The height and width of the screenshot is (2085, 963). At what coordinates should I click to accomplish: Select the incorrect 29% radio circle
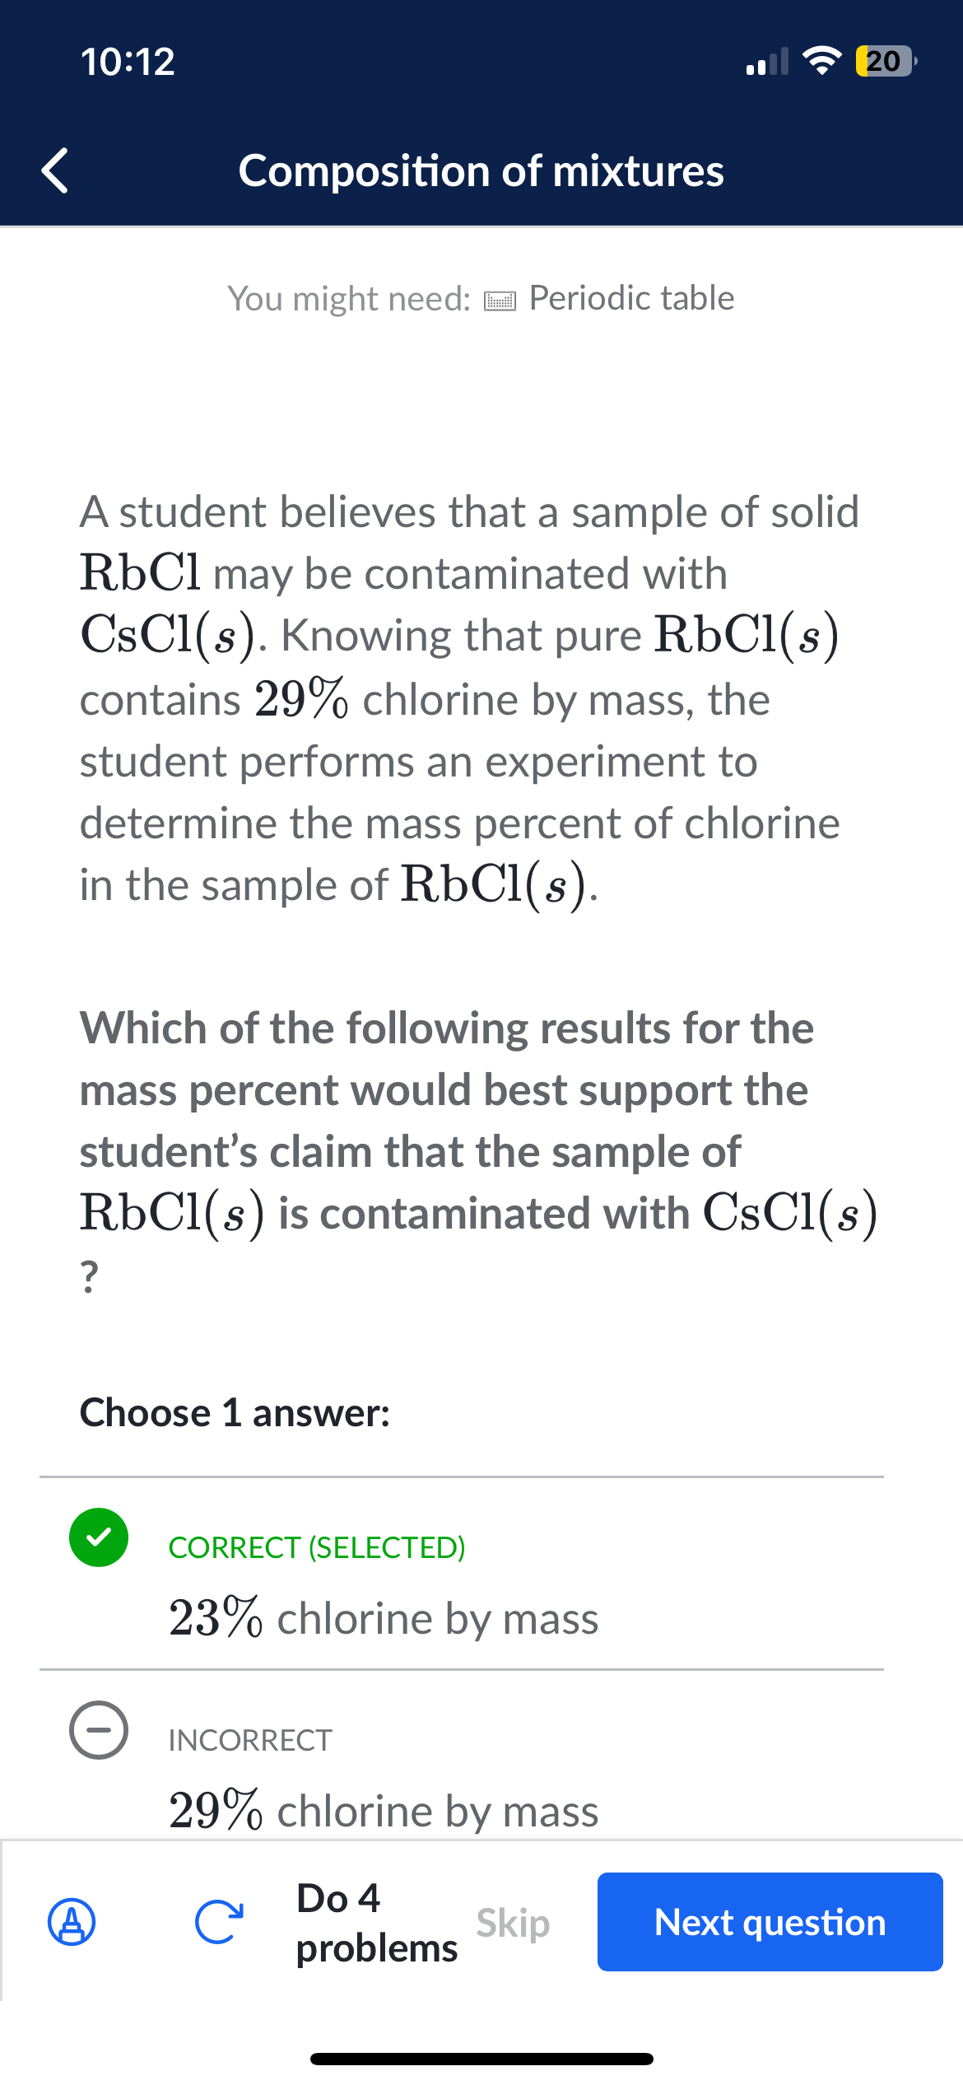click(99, 1729)
